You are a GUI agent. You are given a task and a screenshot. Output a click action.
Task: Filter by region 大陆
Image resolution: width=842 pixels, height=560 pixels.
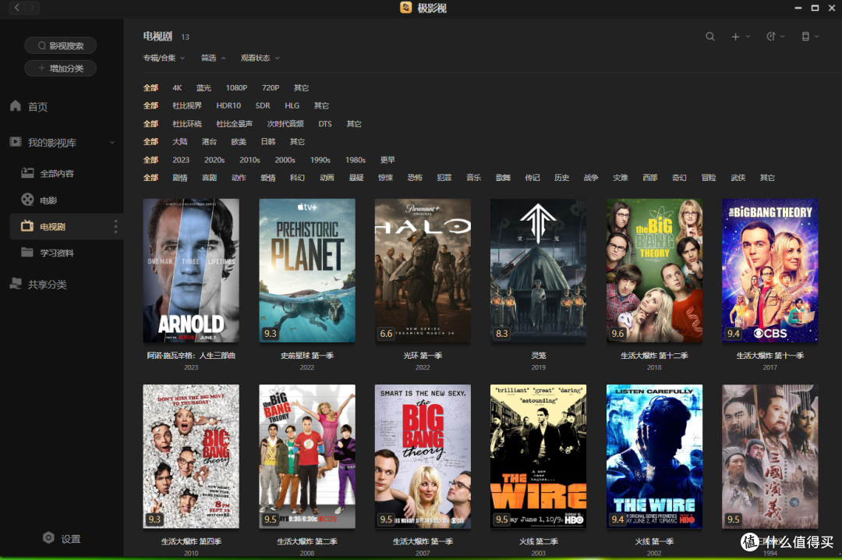click(180, 141)
